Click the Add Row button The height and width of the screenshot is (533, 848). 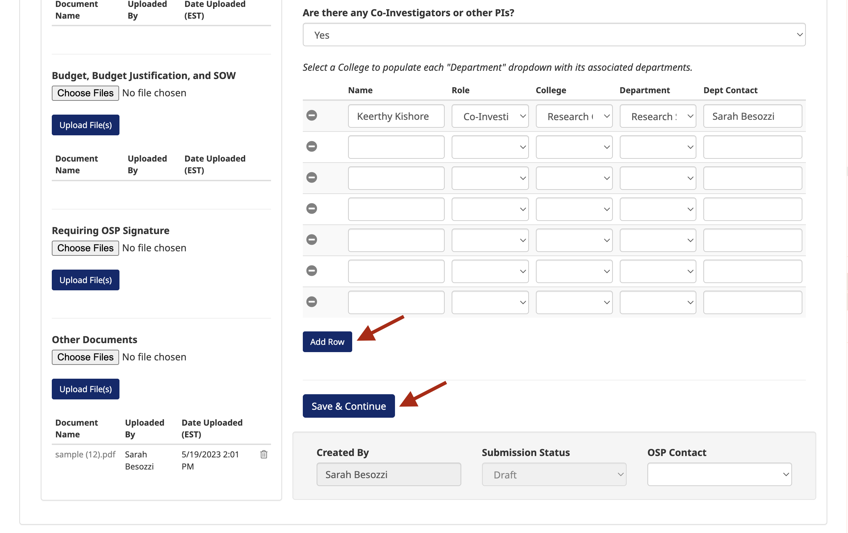tap(327, 342)
